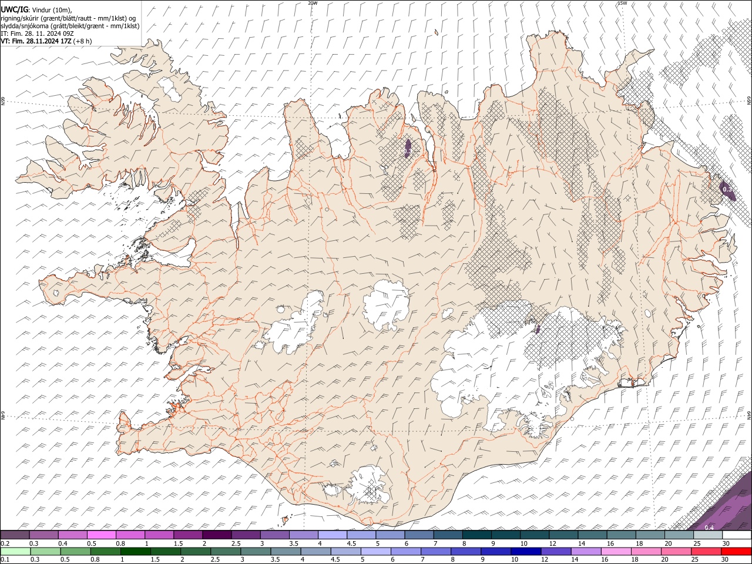Screen dimensions: 752x564
Task: Click the grey-blue 3.5 swatch, lower scale
Action: click(x=286, y=551)
